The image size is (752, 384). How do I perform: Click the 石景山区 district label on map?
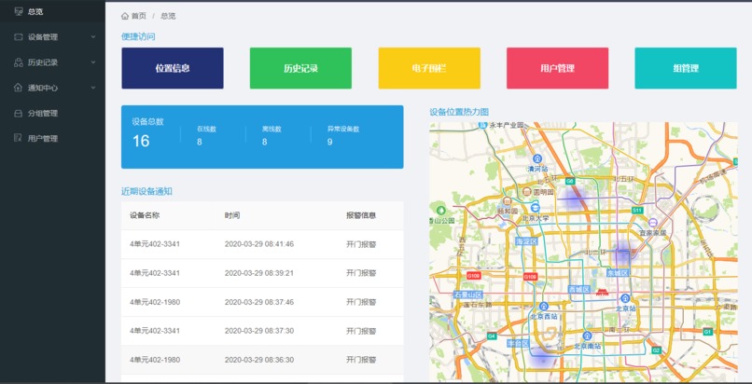click(x=468, y=295)
